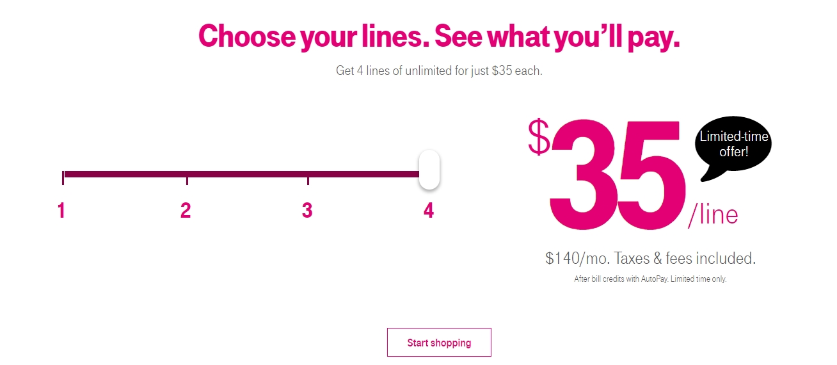Click the Get 4 lines of unlimited subtitle
The height and width of the screenshot is (365, 837).
(439, 71)
